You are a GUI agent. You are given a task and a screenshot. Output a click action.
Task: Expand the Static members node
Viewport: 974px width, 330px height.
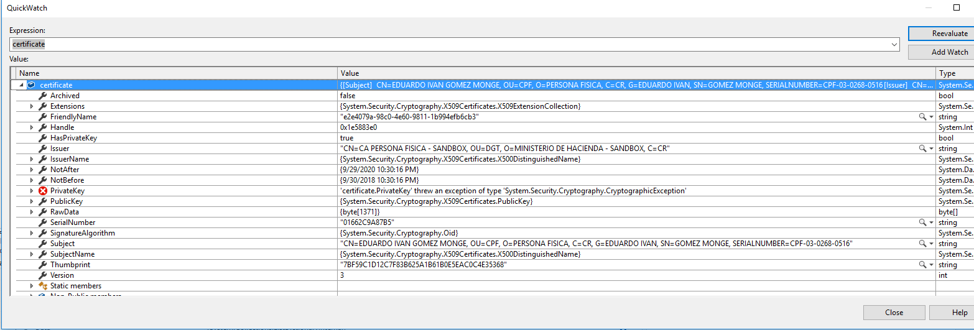32,286
